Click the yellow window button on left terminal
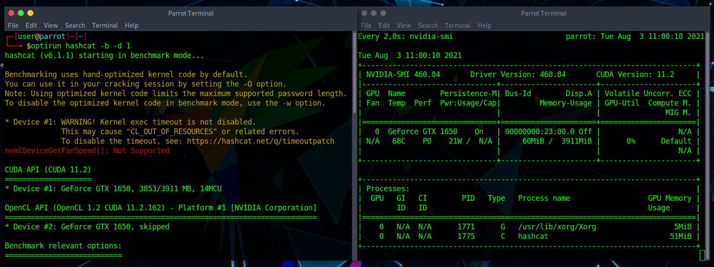The width and height of the screenshot is (714, 267). (x=30, y=13)
